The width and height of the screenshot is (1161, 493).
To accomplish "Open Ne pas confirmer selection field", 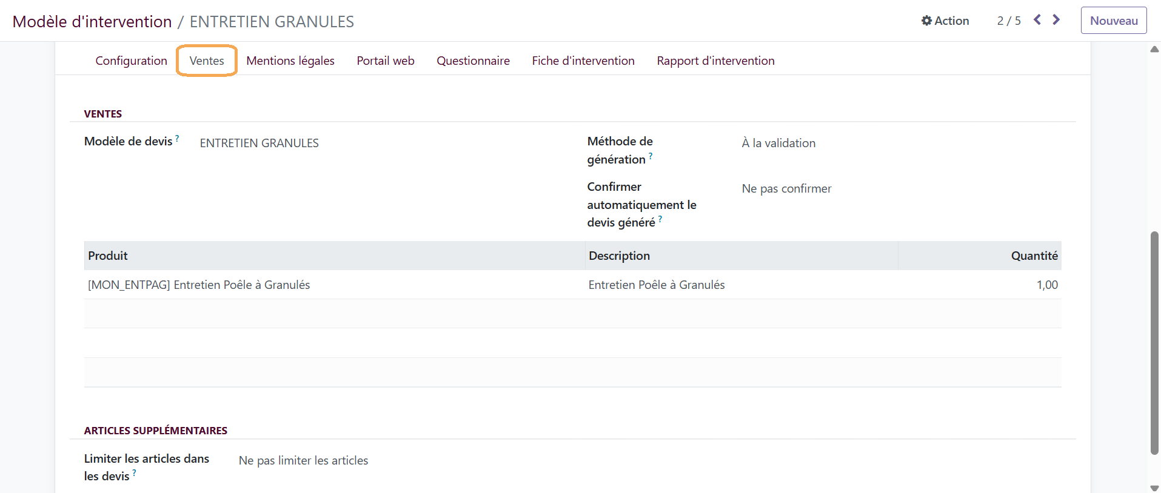I will click(786, 188).
